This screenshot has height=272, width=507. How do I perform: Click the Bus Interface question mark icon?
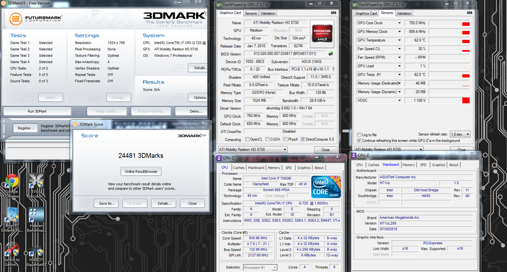333,69
